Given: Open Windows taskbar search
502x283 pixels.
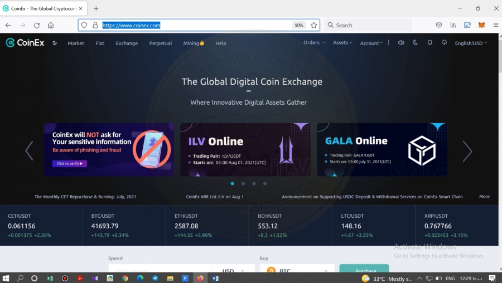Looking at the screenshot, I should [20, 278].
